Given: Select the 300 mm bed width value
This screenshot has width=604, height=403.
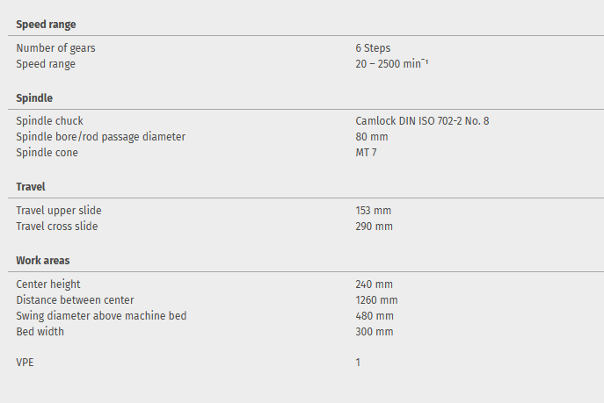Looking at the screenshot, I should [374, 332].
